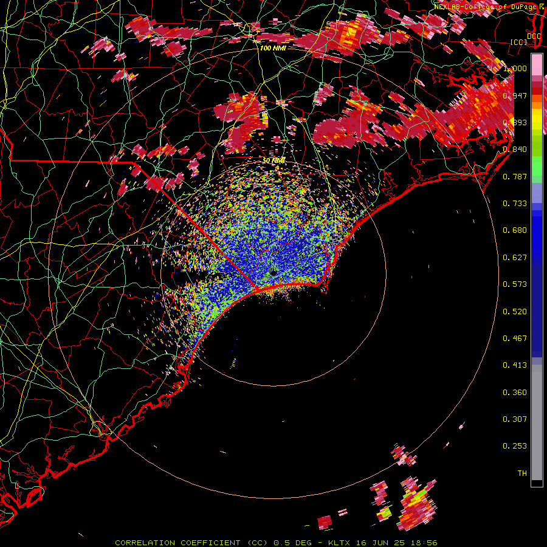
Task: Click the black radar site dot at center
Action: tap(273, 273)
